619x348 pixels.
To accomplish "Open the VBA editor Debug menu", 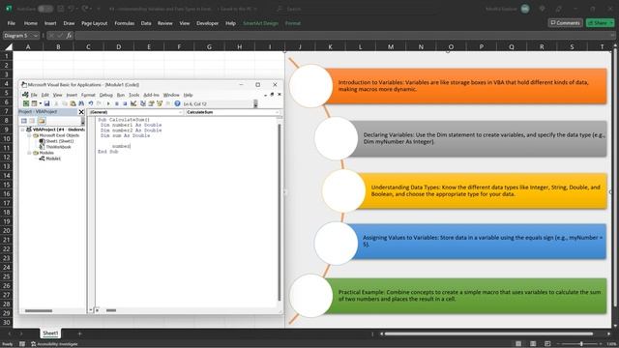I will click(105, 95).
